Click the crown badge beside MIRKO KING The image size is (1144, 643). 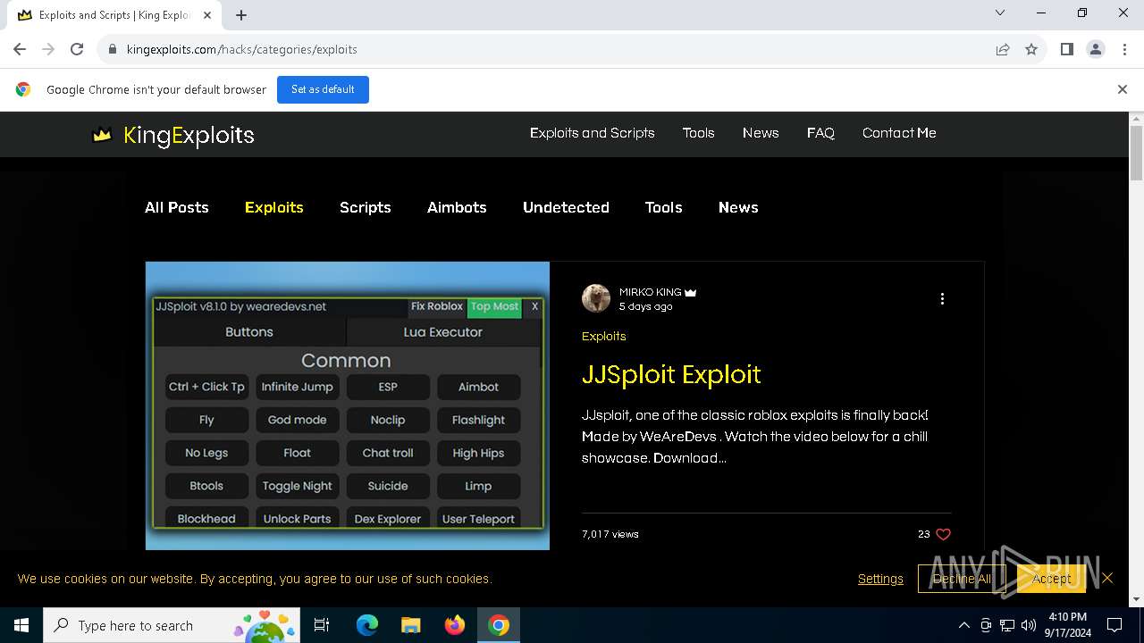[690, 292]
